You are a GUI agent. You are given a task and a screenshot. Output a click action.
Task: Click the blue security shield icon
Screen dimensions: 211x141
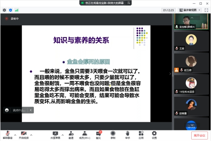[11, 10]
